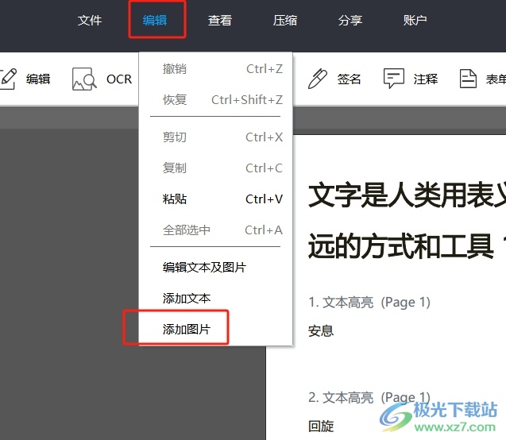506x440 pixels.
Task: Open the 账户 menu
Action: pyautogui.click(x=415, y=21)
